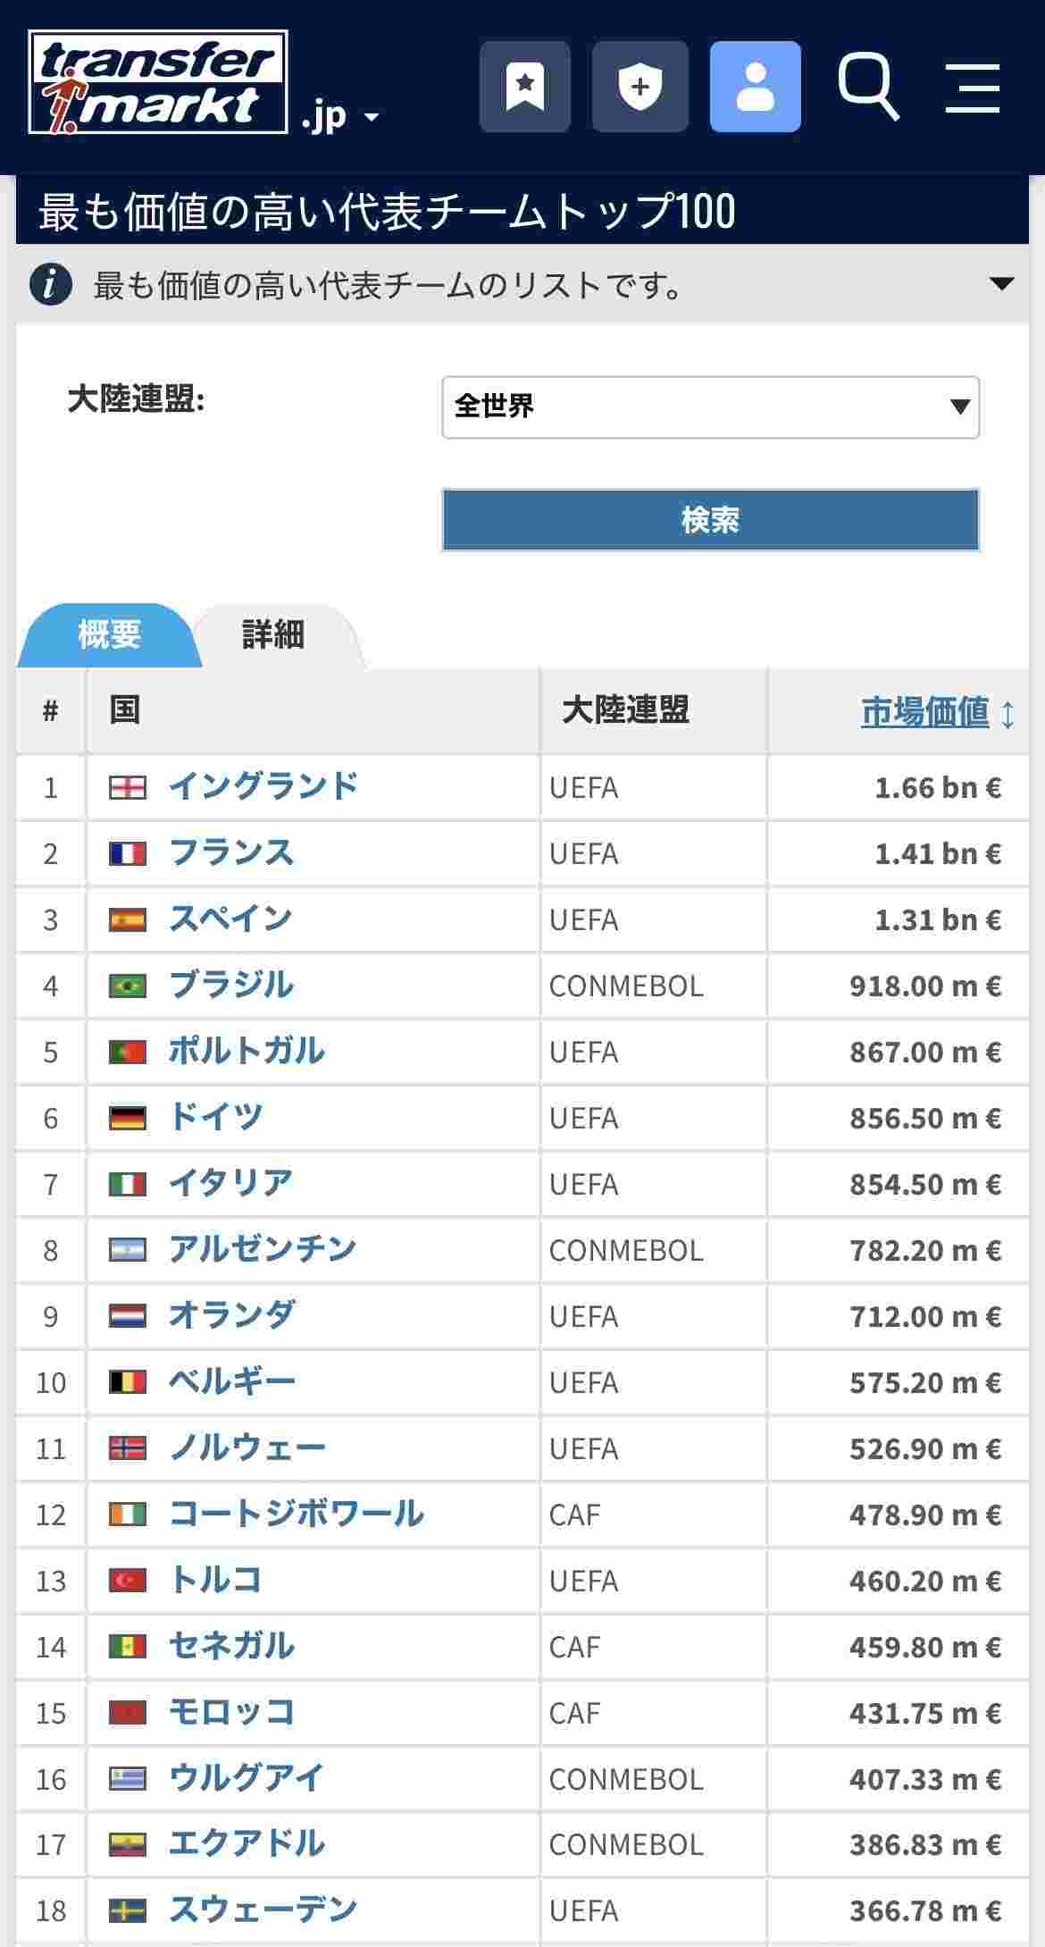The height and width of the screenshot is (1947, 1045).
Task: Click the Transfermarkt logo
Action: (157, 82)
